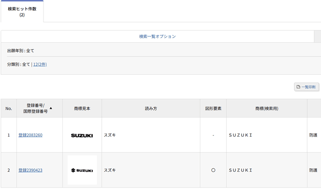Open registration link 登録2083260

(x=30, y=135)
